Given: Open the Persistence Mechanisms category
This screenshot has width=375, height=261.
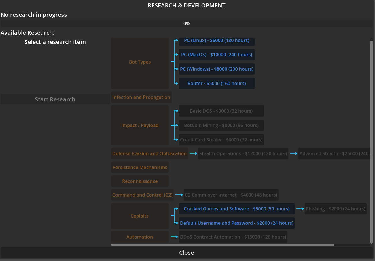Looking at the screenshot, I should [140, 167].
